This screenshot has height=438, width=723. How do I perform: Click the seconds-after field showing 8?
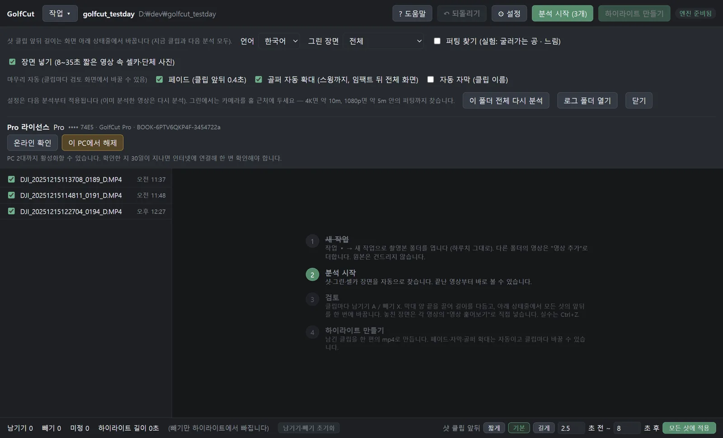pos(627,428)
